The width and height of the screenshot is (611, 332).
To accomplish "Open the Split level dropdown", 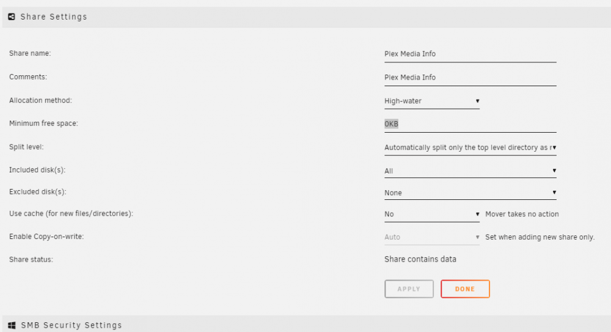I will [470, 147].
